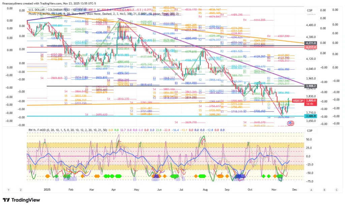The height and width of the screenshot is (207, 345).
Task: Click the USDCOP red price label
Action: (x=299, y=100)
